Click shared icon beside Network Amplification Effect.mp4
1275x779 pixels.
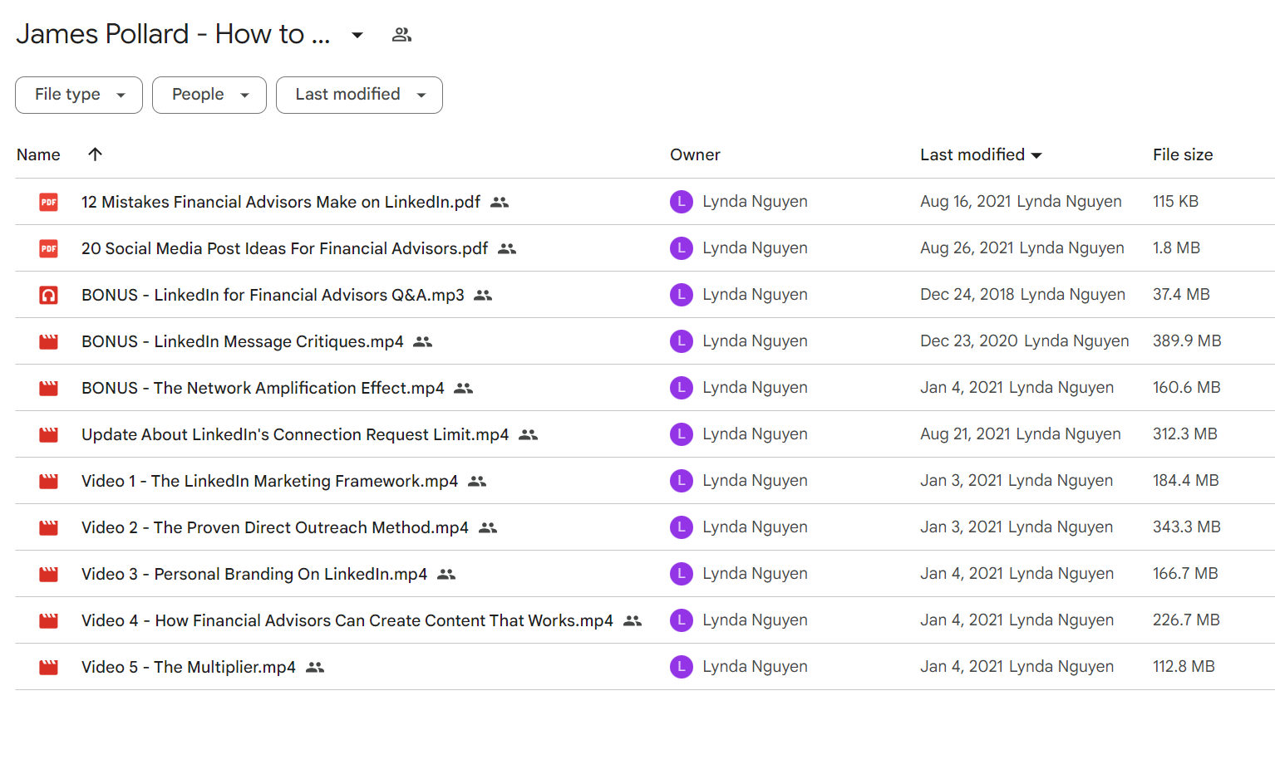click(x=464, y=388)
